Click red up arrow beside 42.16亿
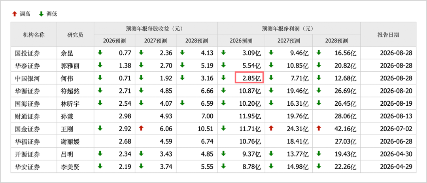Screen dimensions: 427x183 [319, 129]
